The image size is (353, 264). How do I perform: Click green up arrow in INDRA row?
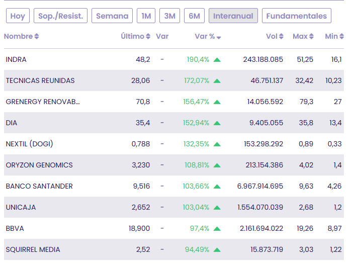click(x=217, y=59)
